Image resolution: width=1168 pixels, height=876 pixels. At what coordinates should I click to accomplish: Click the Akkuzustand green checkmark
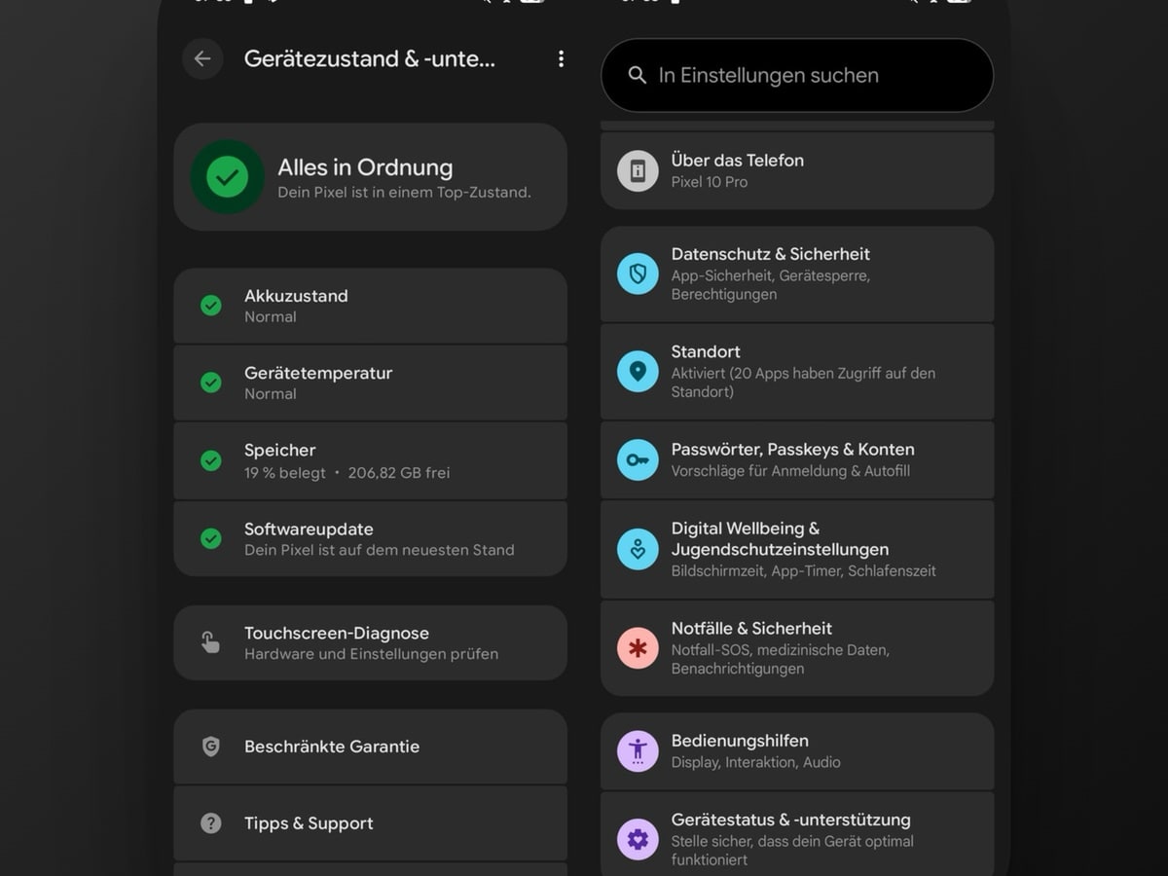pyautogui.click(x=211, y=306)
